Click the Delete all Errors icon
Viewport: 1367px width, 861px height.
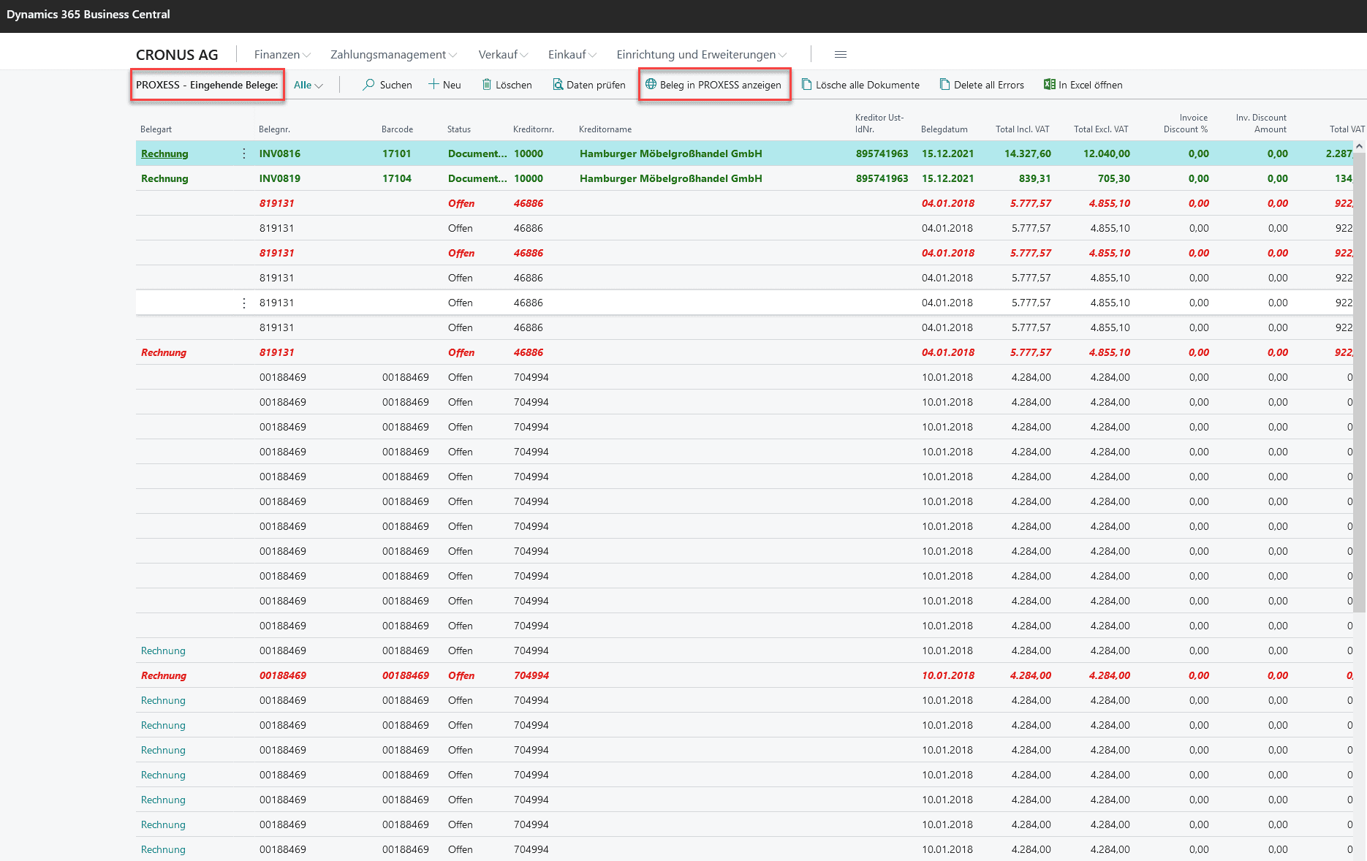point(944,85)
